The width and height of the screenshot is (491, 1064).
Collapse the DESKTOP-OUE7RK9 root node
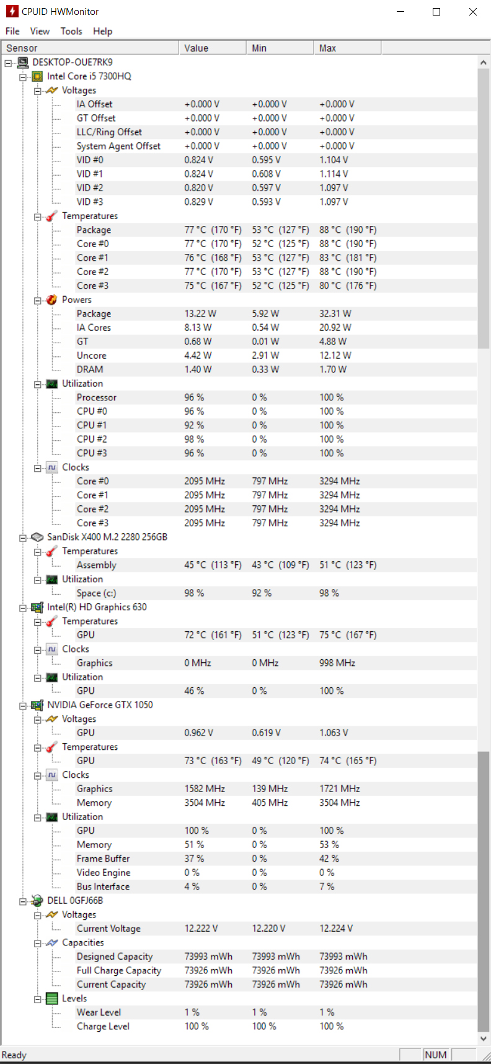pos(8,63)
